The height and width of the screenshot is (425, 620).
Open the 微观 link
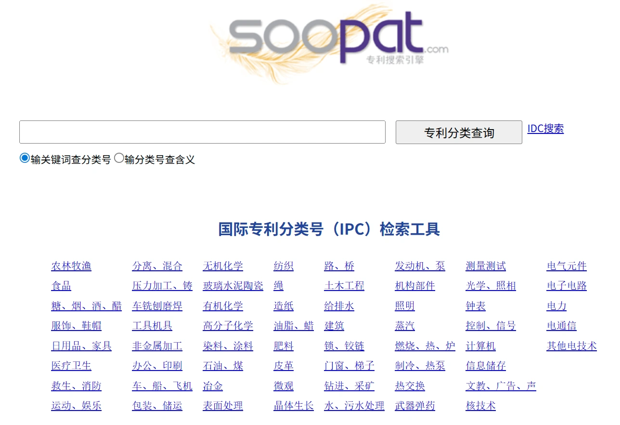[x=284, y=386]
